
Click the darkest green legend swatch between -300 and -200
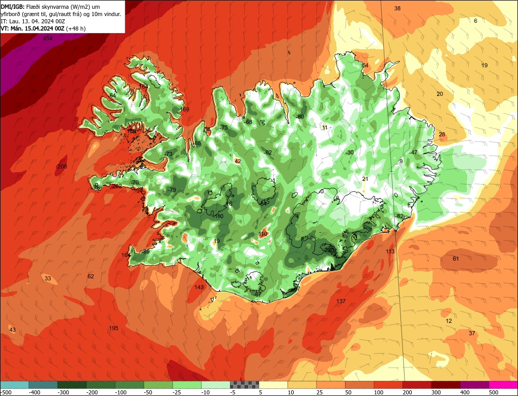[x=71, y=385]
